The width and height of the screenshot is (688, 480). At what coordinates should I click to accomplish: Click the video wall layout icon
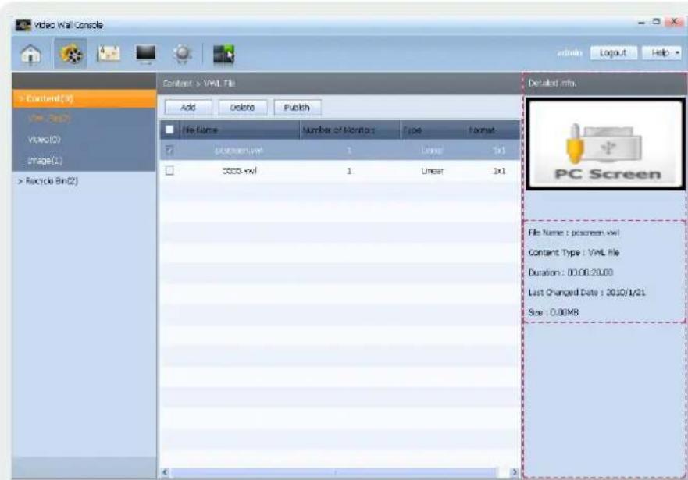coord(223,55)
